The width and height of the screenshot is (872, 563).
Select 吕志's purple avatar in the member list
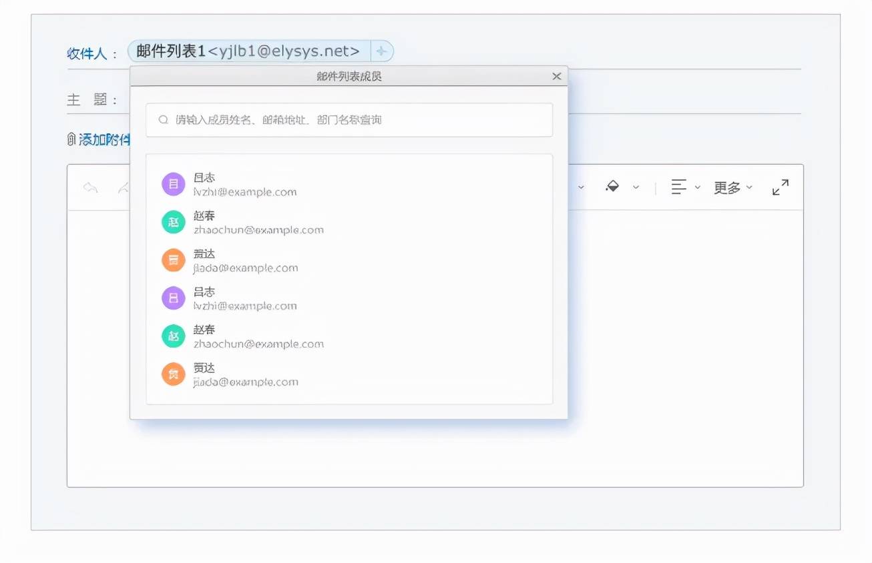click(173, 298)
